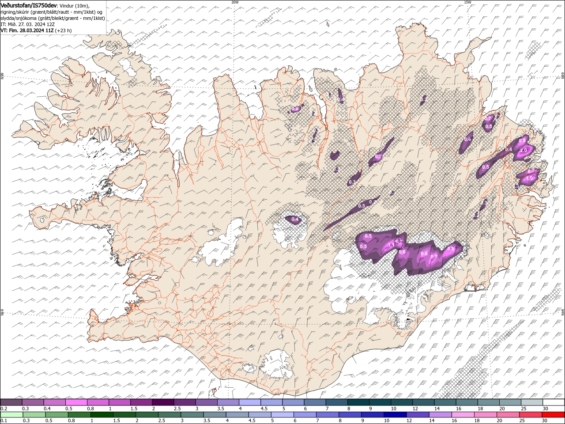Pick lower-row pink swatch starting at 20
565x424 pixels.
[508, 415]
